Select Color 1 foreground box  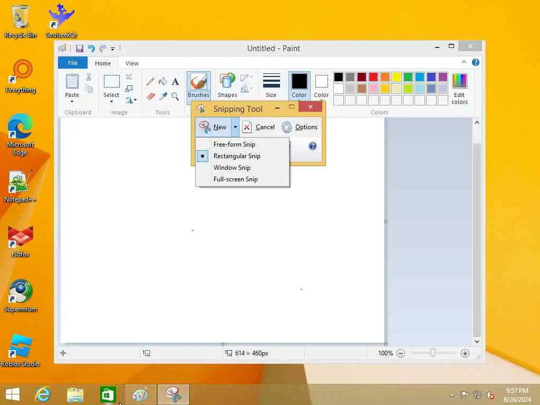300,86
